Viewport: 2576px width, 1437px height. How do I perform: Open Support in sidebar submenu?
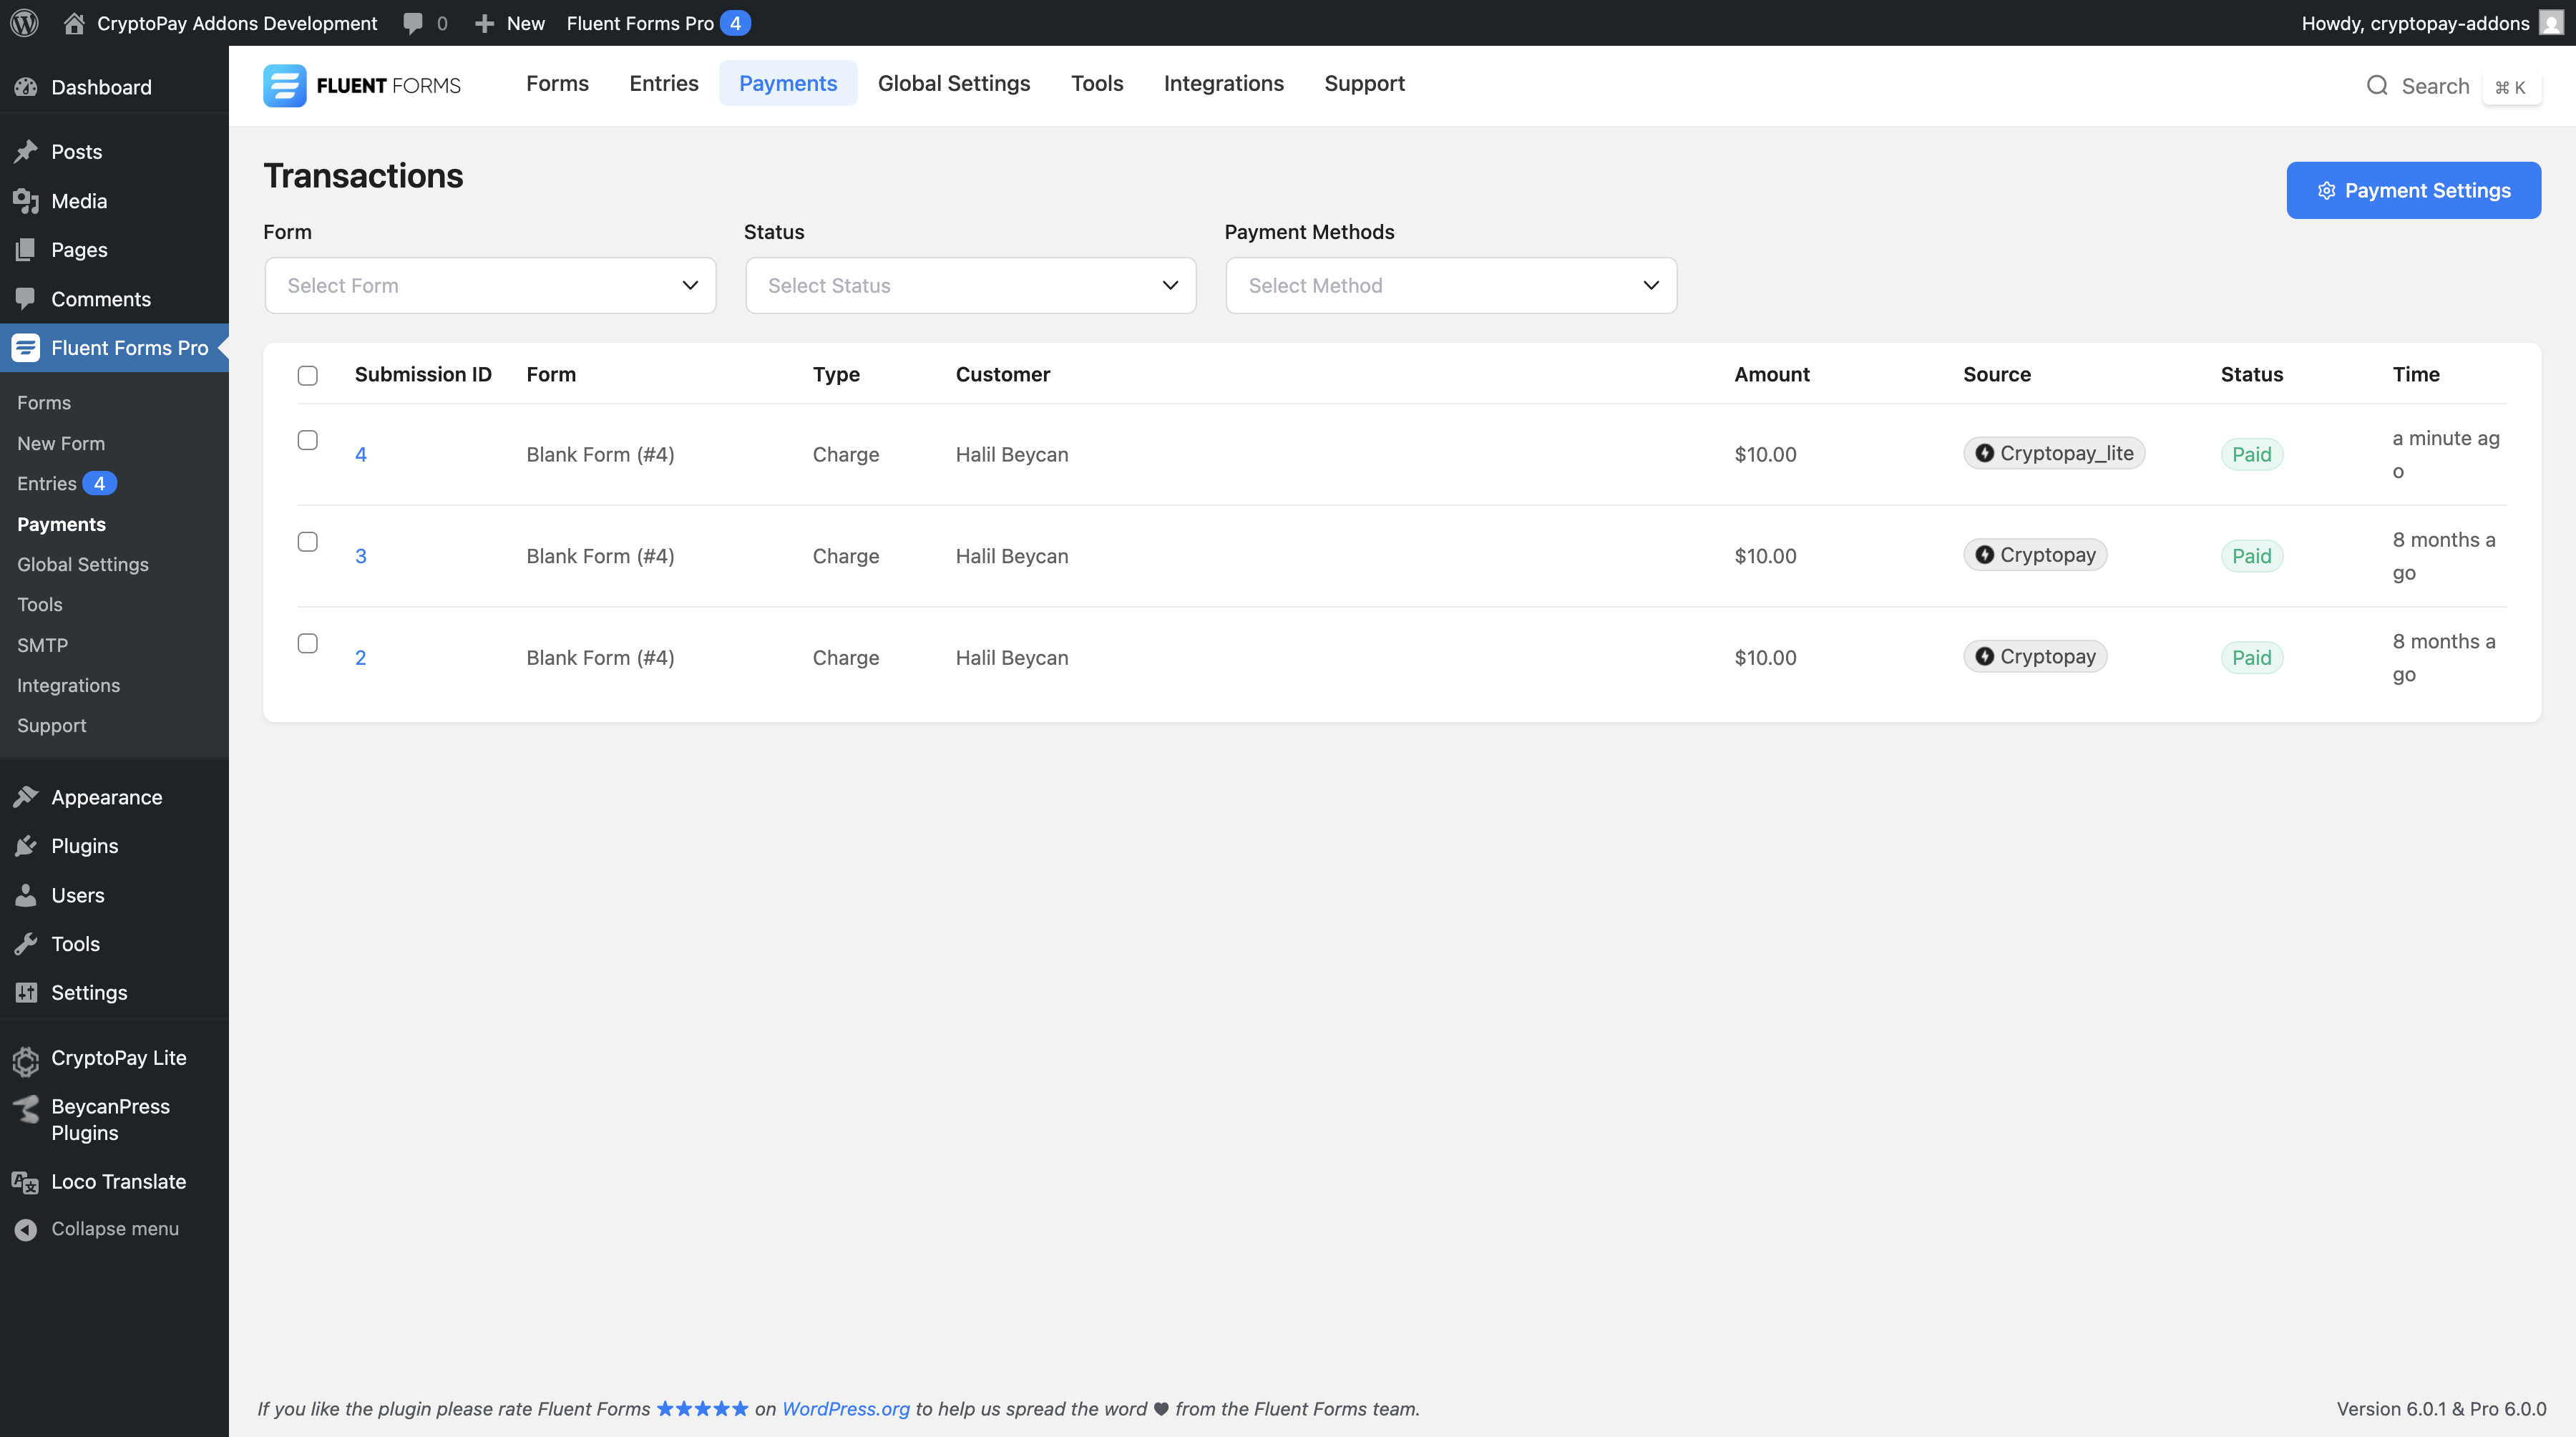(52, 726)
